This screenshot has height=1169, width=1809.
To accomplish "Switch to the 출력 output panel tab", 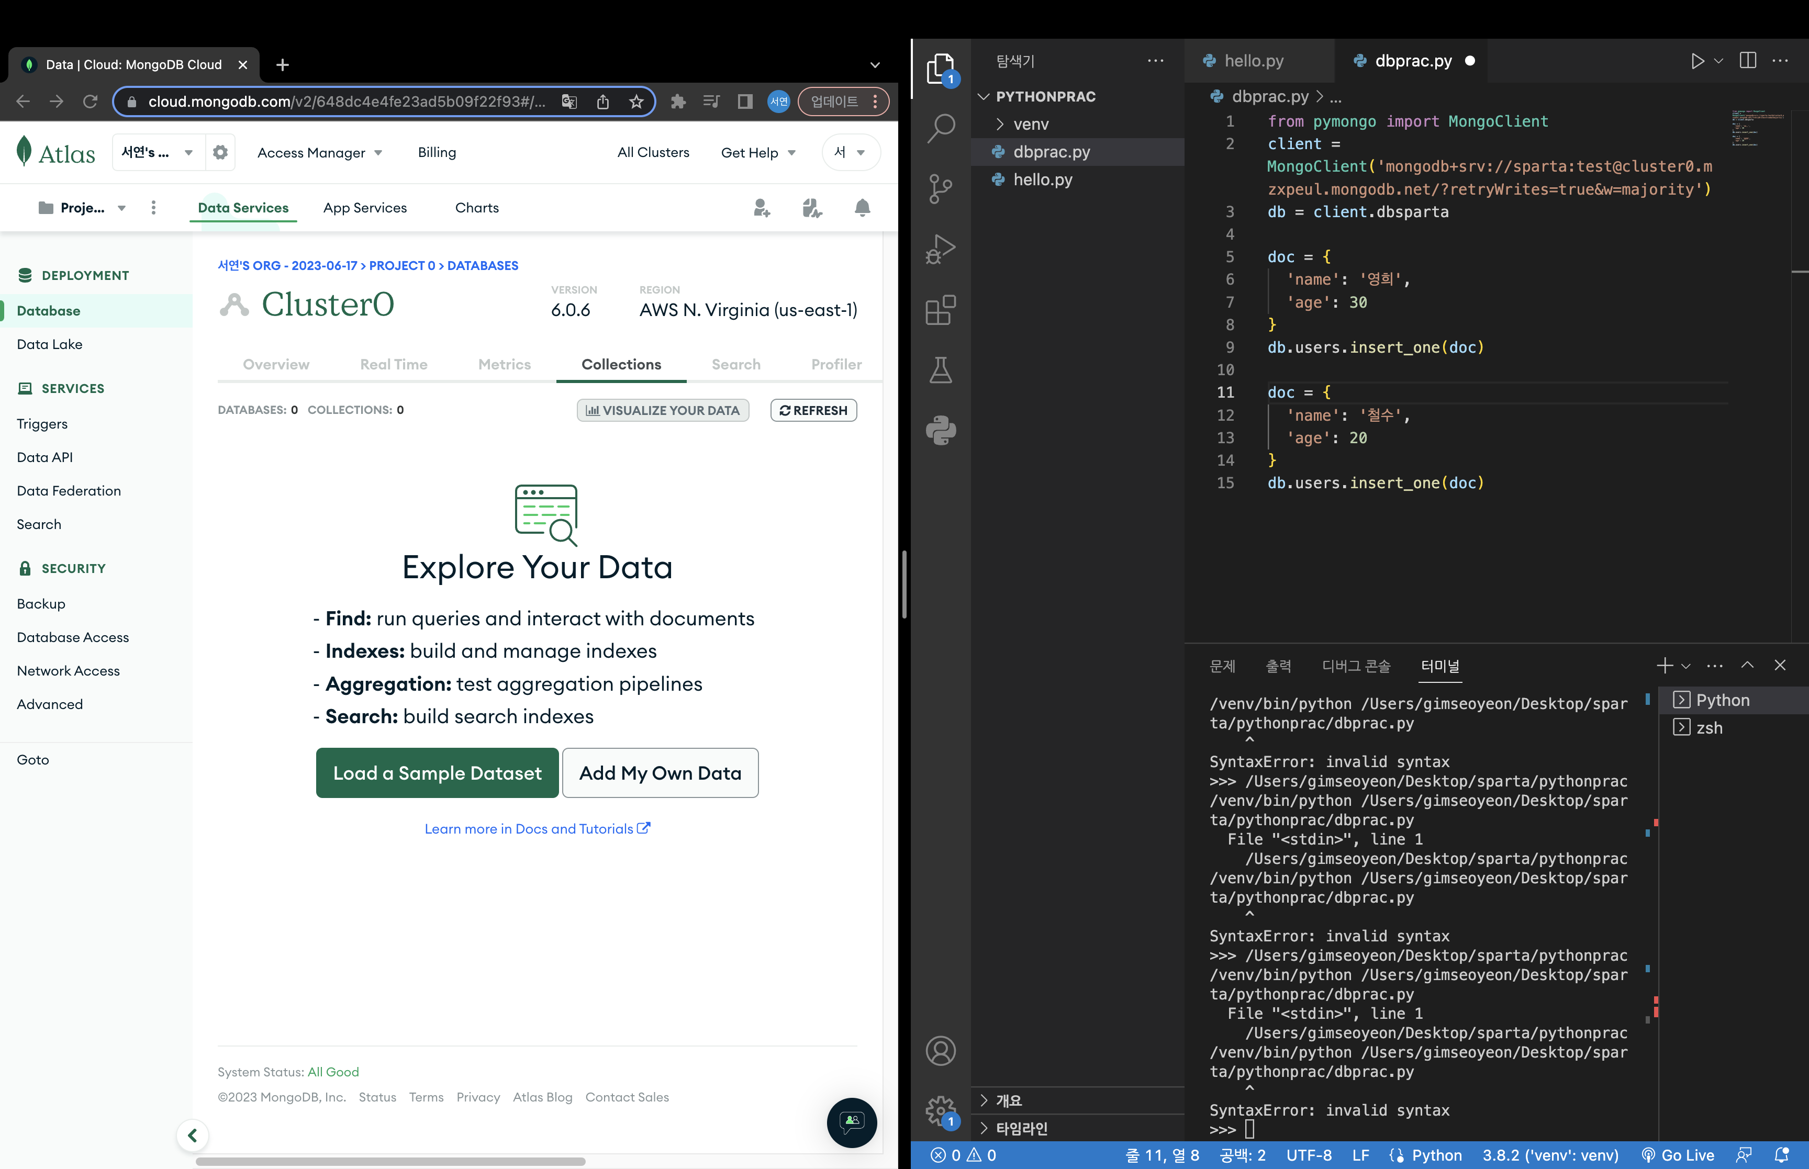I will tap(1278, 666).
